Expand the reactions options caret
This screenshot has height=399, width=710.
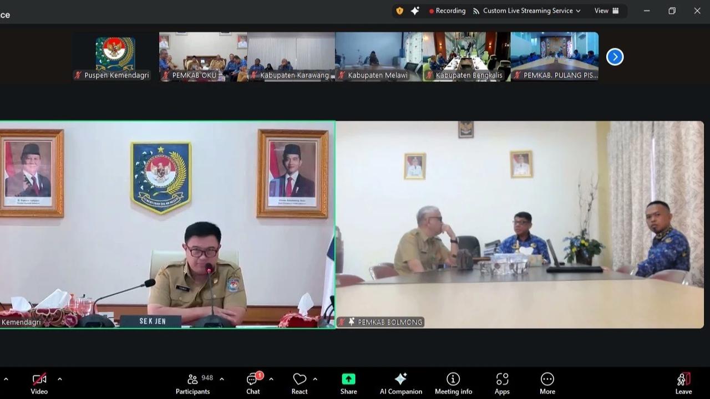click(315, 379)
